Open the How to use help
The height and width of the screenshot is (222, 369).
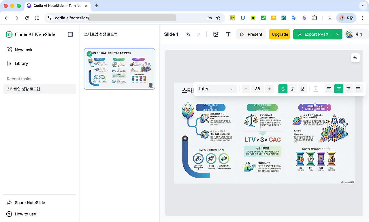tap(21, 214)
